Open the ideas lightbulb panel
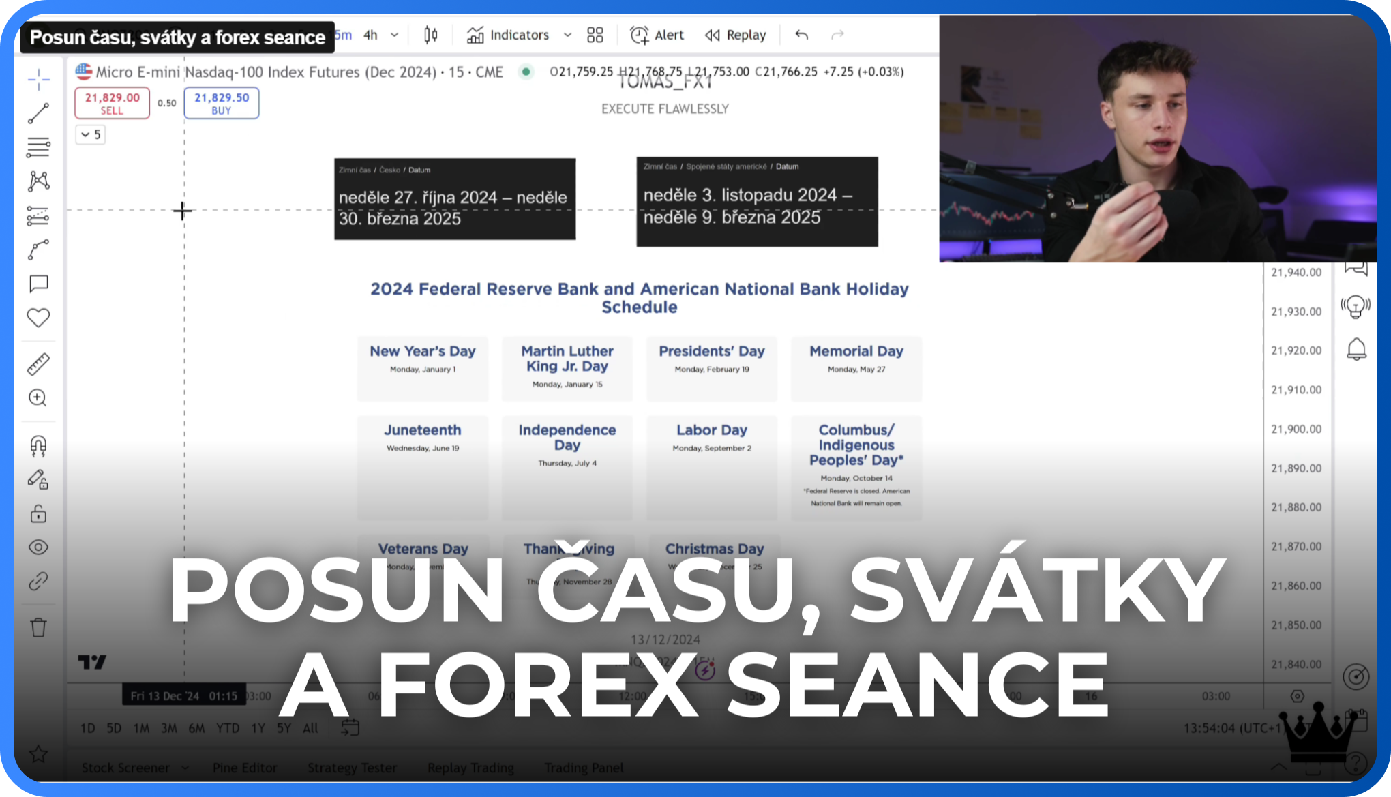 [1356, 307]
